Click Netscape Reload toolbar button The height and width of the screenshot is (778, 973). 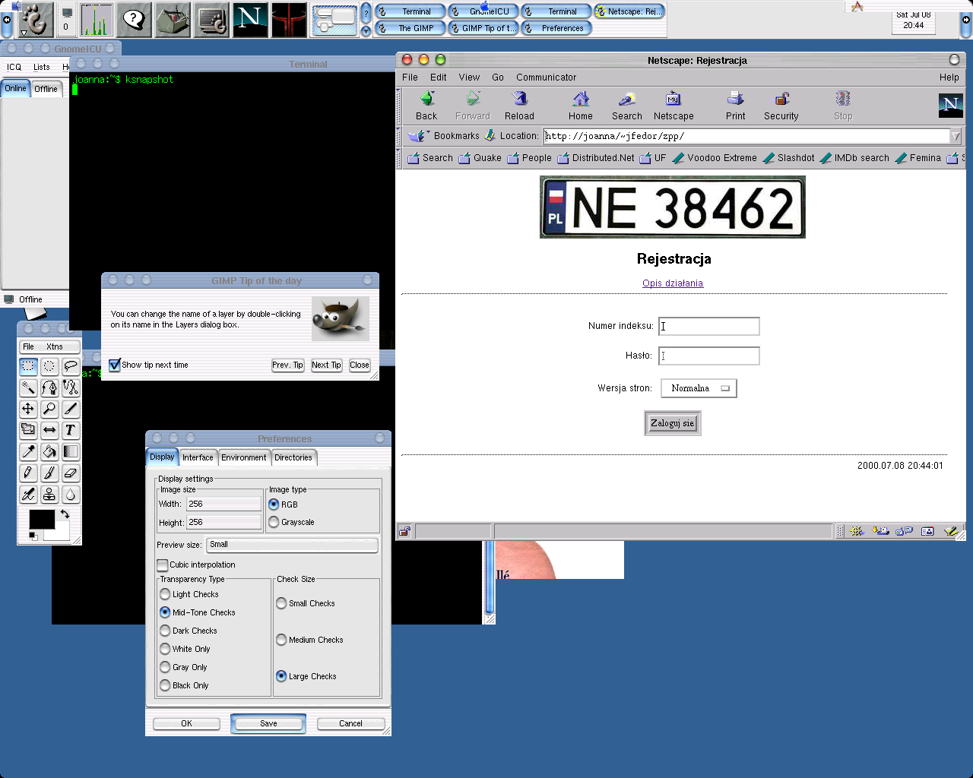tap(519, 106)
